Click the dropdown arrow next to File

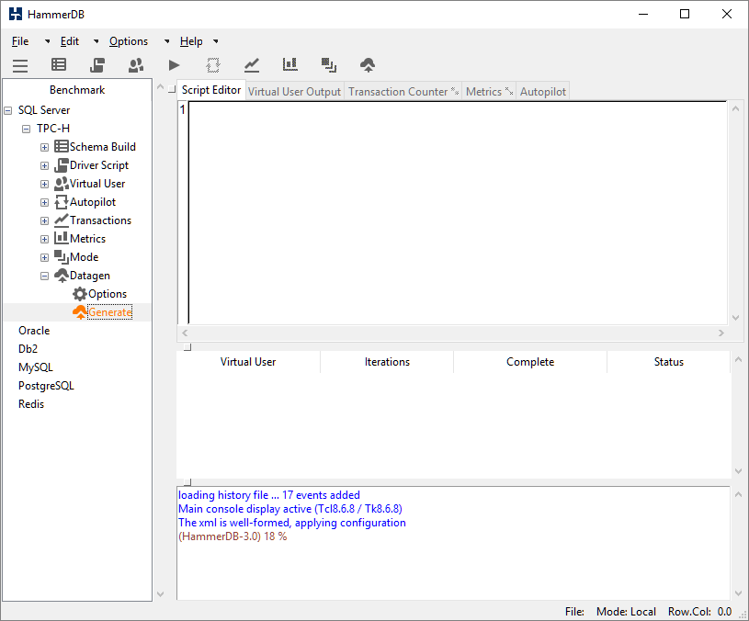(47, 41)
